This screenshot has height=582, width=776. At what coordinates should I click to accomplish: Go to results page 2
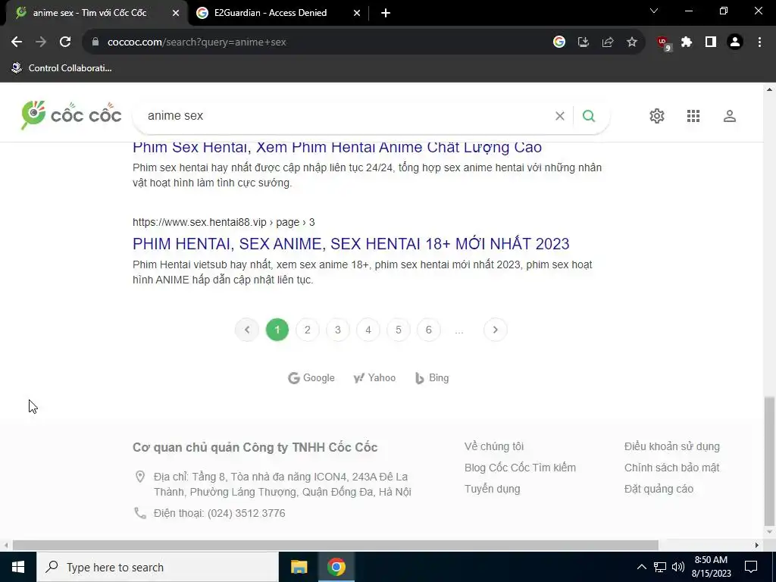(308, 330)
